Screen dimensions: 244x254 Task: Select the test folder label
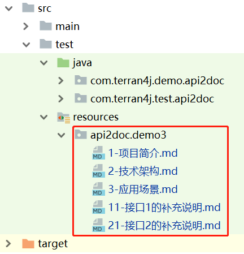(64, 45)
